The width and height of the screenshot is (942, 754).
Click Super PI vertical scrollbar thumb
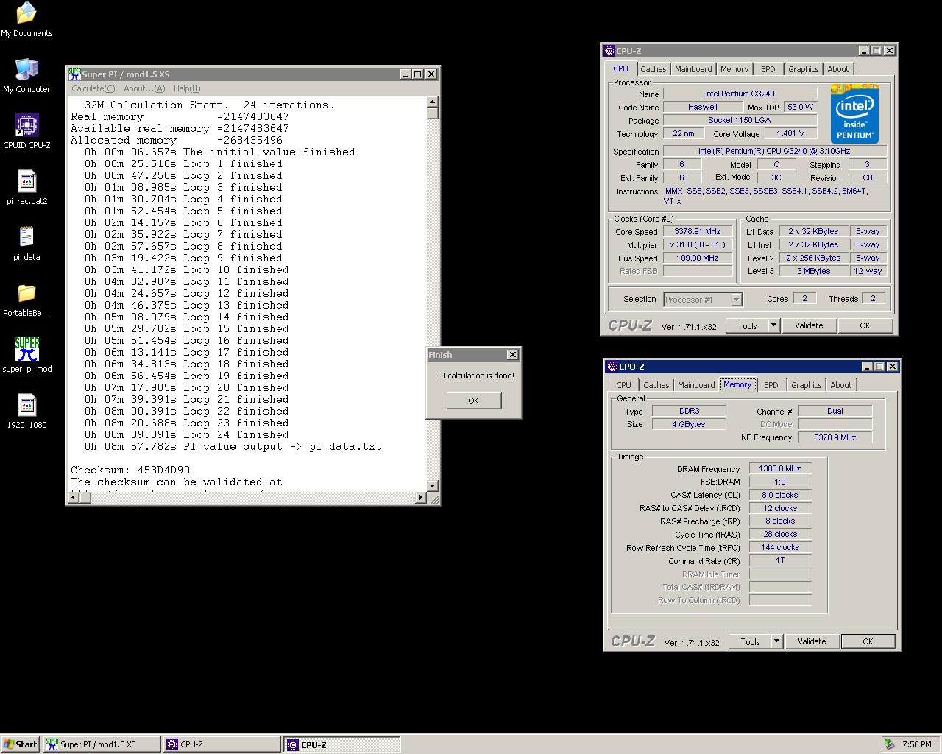(x=433, y=113)
